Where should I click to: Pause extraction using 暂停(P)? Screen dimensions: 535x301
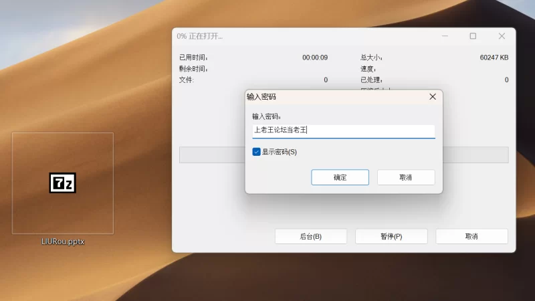click(x=391, y=236)
